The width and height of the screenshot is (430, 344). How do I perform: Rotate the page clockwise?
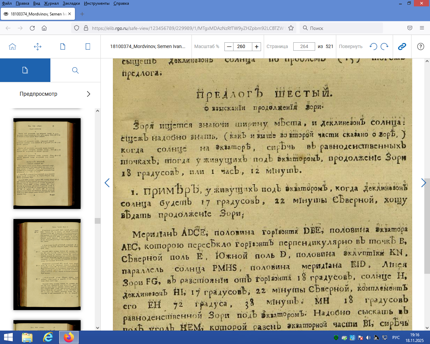click(385, 47)
